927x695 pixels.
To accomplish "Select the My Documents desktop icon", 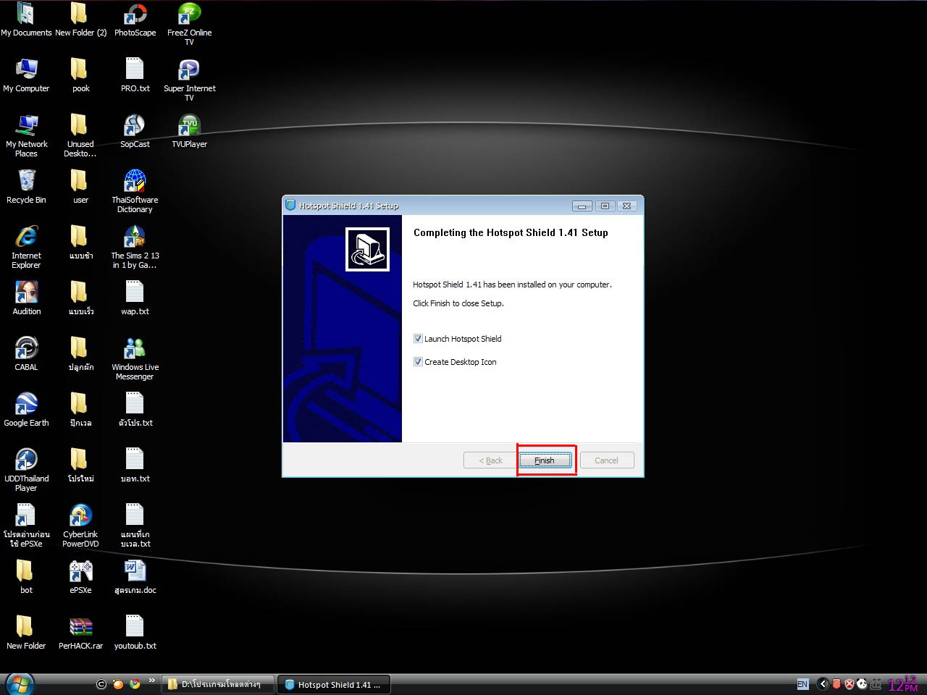I will pyautogui.click(x=26, y=20).
